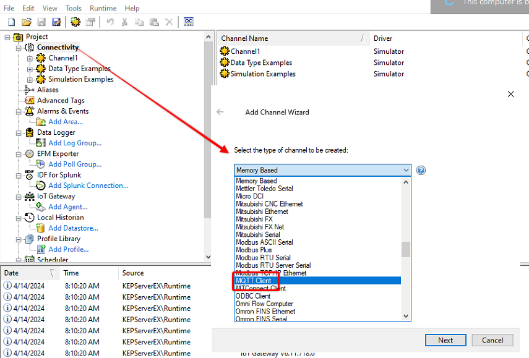The image size is (529, 358).
Task: Click the Driver column header
Action: click(446, 38)
